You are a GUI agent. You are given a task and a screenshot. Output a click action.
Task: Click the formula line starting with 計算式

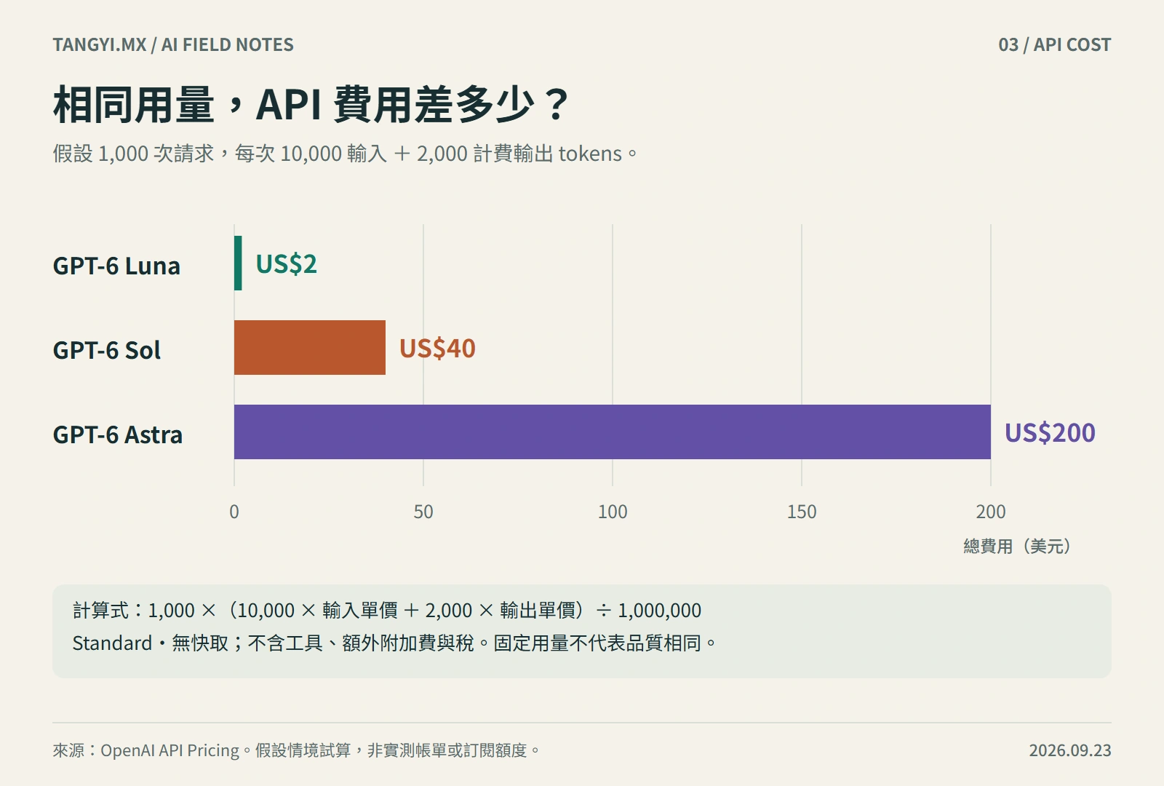coord(387,610)
